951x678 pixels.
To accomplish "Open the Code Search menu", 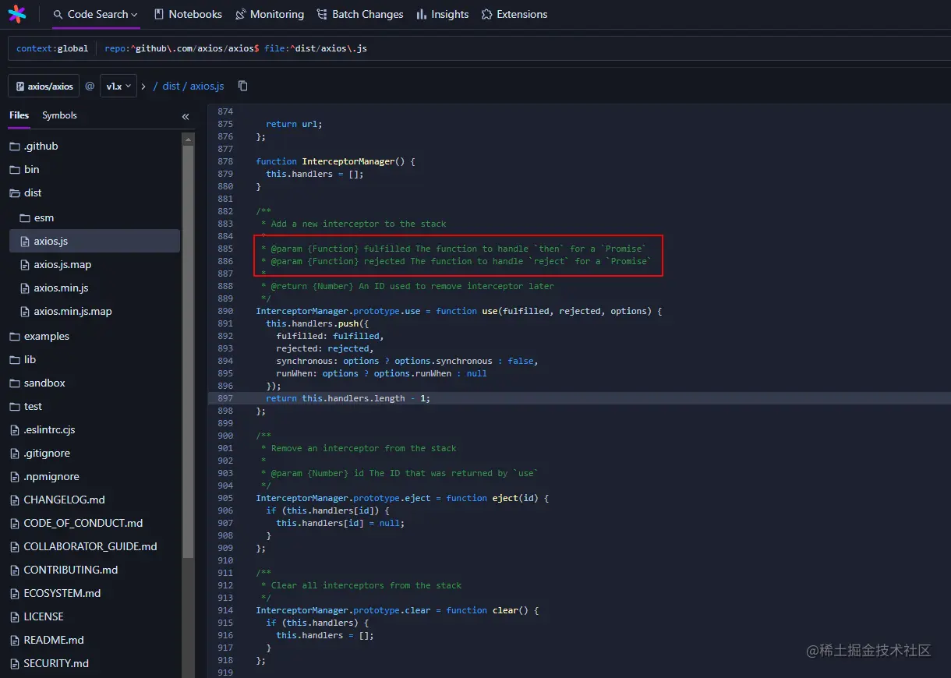I will coord(95,14).
